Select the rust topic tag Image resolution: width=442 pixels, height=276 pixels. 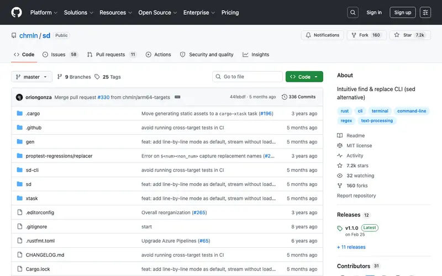[x=344, y=111]
